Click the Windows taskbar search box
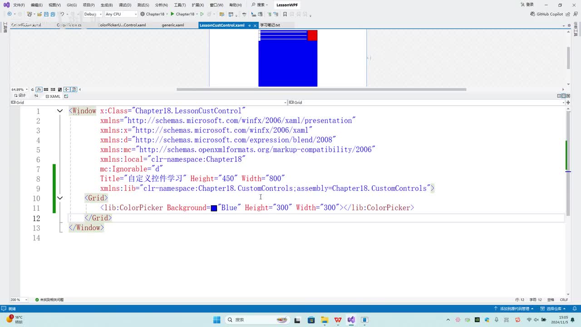This screenshot has width=581, height=327. (x=257, y=320)
